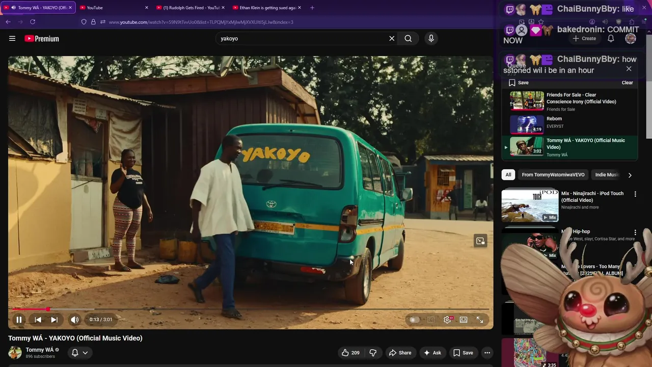Switch to the Rudolph Gets Fired tab
The height and width of the screenshot is (367, 652).
[x=189, y=8]
